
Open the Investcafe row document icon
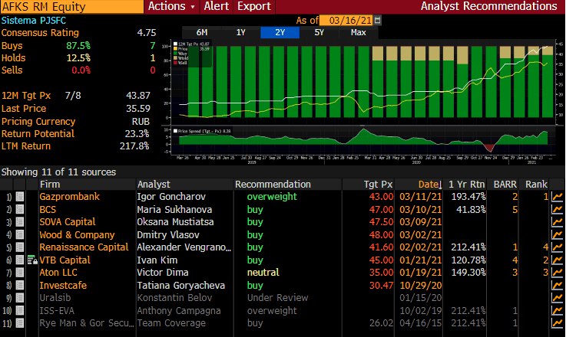click(20, 285)
